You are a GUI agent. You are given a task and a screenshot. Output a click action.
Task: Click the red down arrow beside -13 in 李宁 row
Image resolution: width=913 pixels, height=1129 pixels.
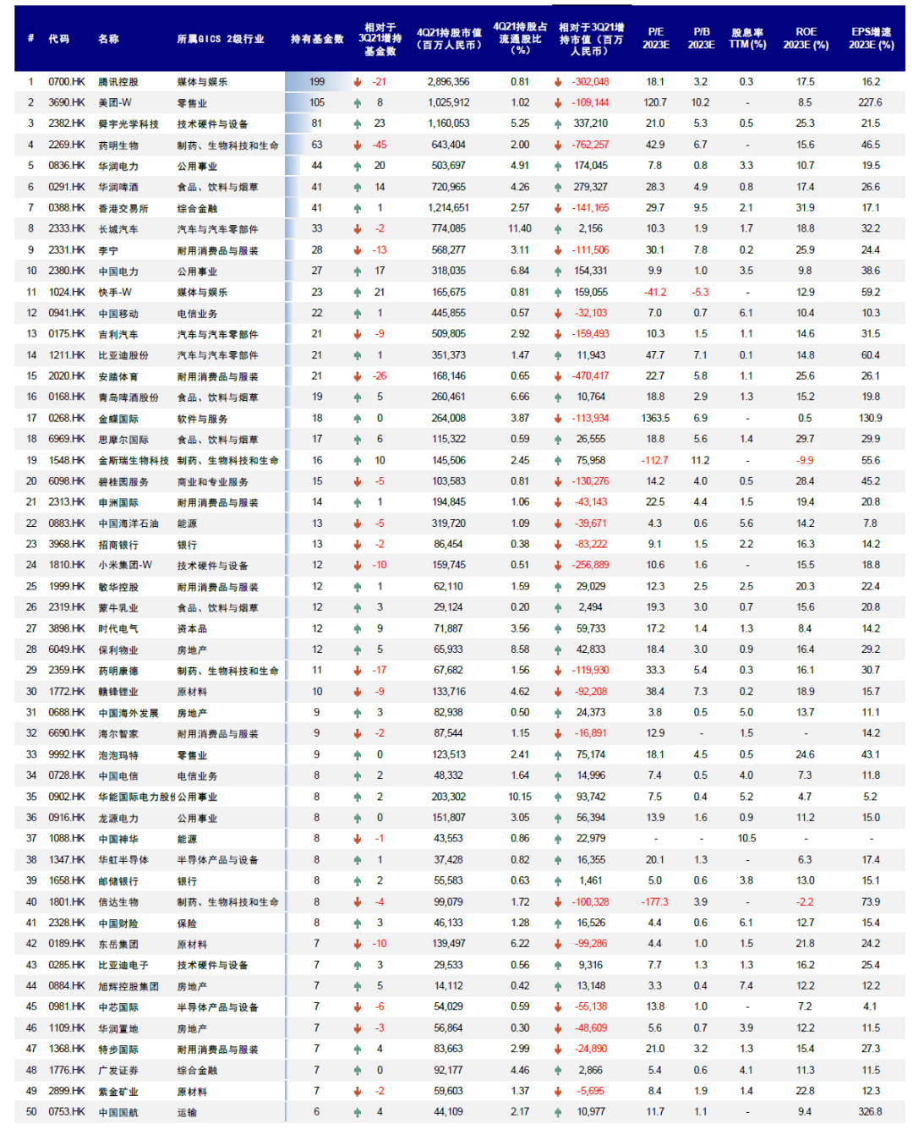click(358, 250)
